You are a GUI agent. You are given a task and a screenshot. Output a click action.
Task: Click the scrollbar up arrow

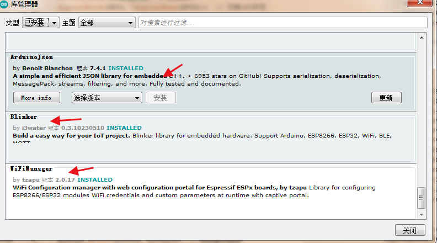coord(422,38)
